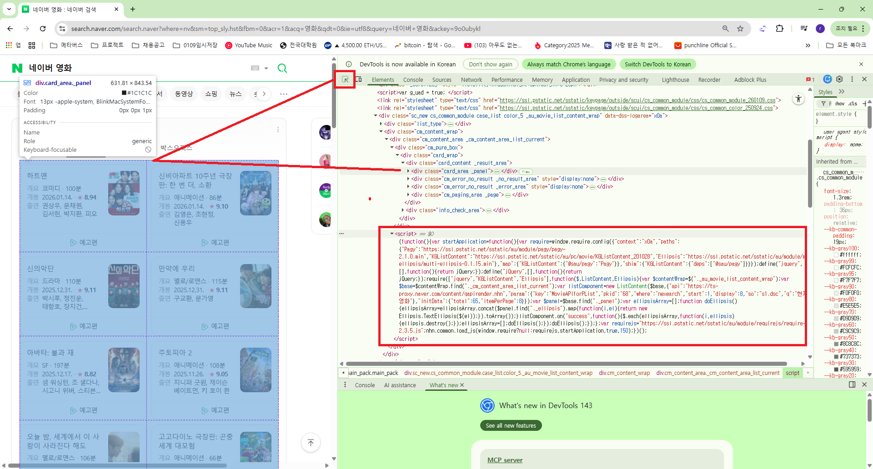Open the Application tab
Screen dimensions: 873x469
(576, 80)
